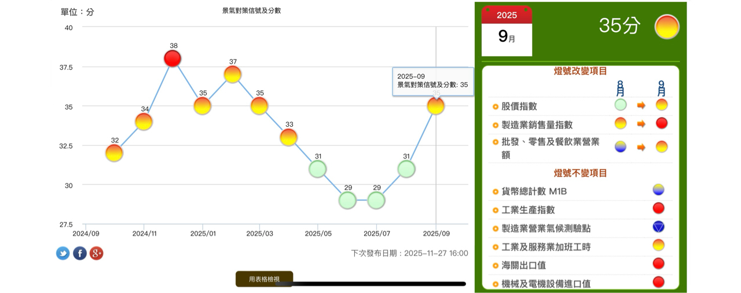
Task: Open the 製造業營業氣候測驗點 item
Action: coord(546,228)
